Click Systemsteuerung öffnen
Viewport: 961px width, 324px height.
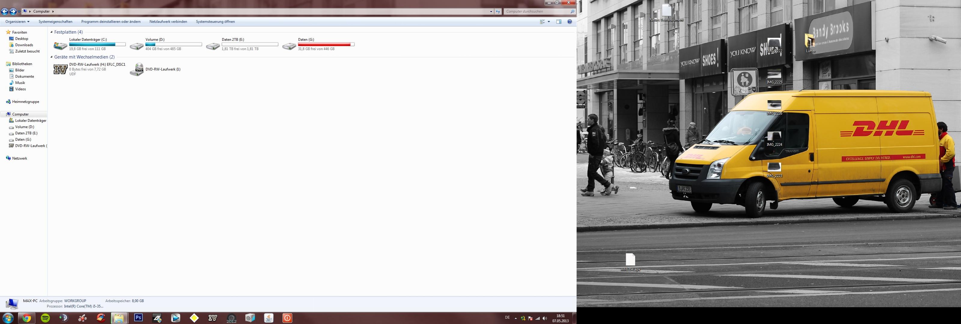tap(215, 22)
